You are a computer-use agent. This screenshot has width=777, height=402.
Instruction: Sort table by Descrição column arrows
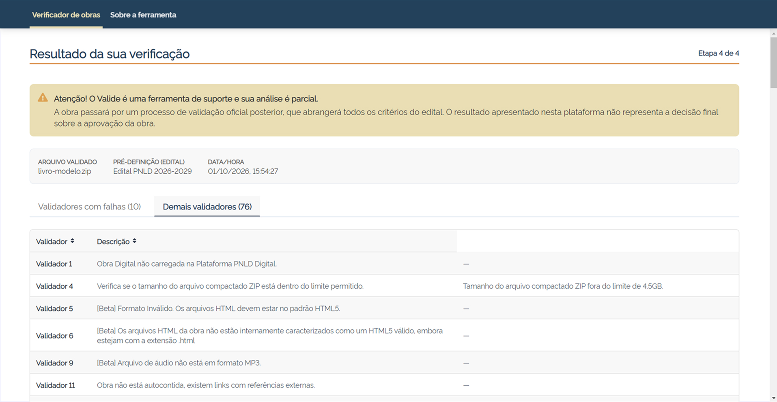(x=134, y=241)
